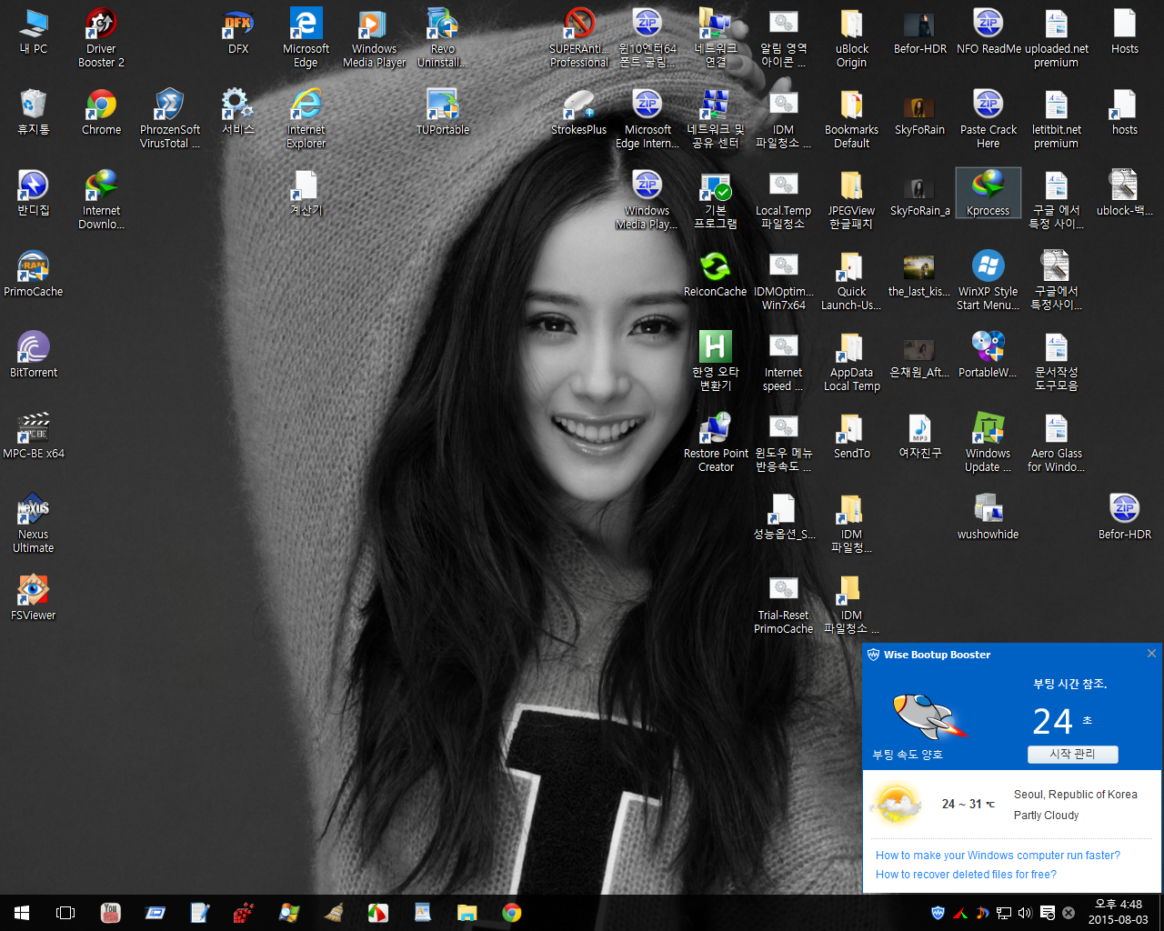The image size is (1164, 931).
Task: Click the Wise shield tray icon
Action: pyautogui.click(x=938, y=913)
